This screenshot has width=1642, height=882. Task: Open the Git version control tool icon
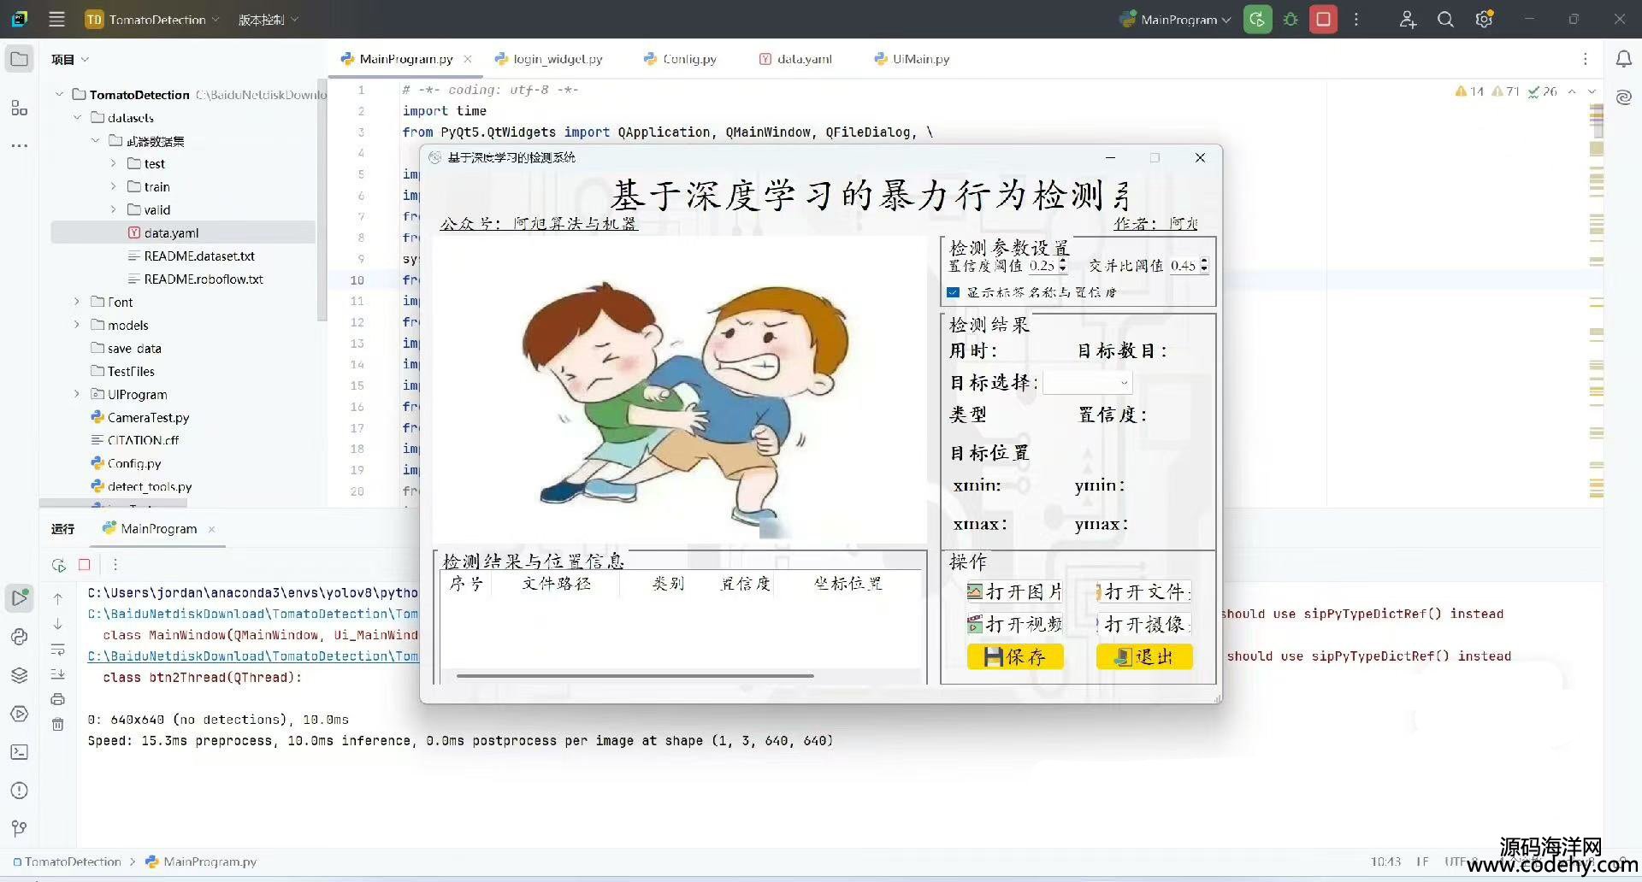19,828
